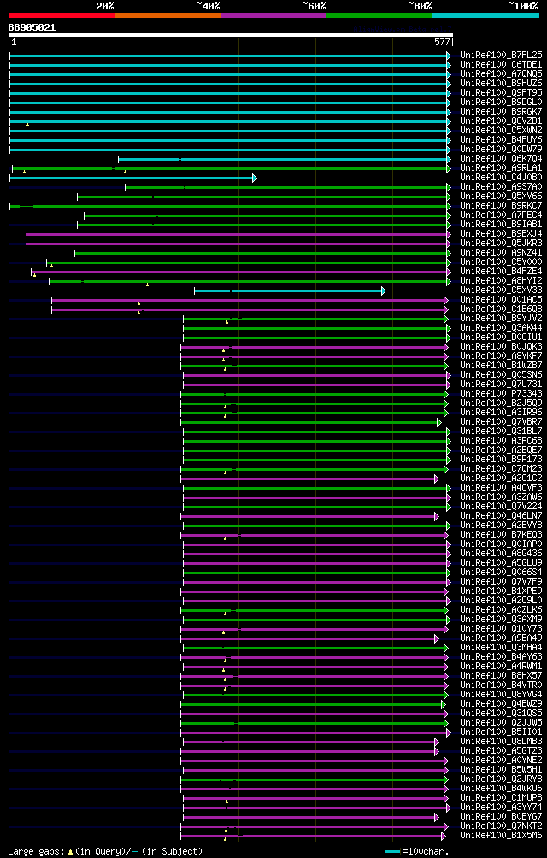Viewport: 547px width, 858px height.
Task: Click the green alignment bar of UniRef100_Q7VBR7
Action: [x=311, y=422]
